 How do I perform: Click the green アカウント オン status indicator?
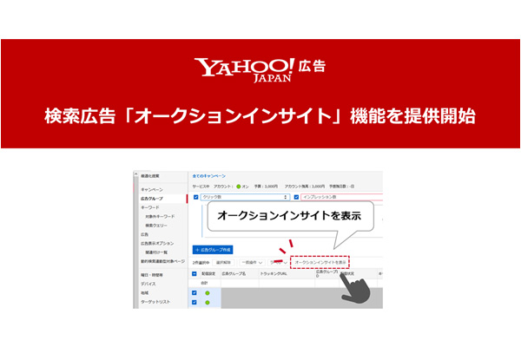click(236, 186)
